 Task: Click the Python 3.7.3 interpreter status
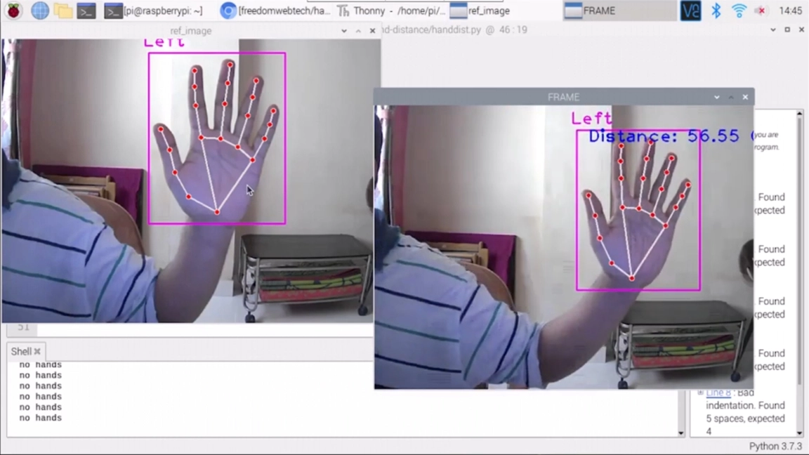775,447
